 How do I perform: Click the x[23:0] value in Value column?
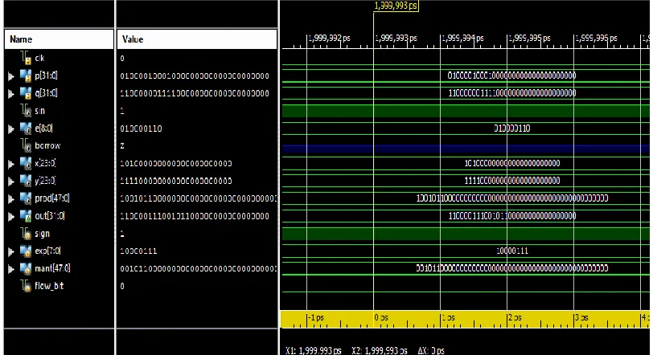pyautogui.click(x=176, y=164)
